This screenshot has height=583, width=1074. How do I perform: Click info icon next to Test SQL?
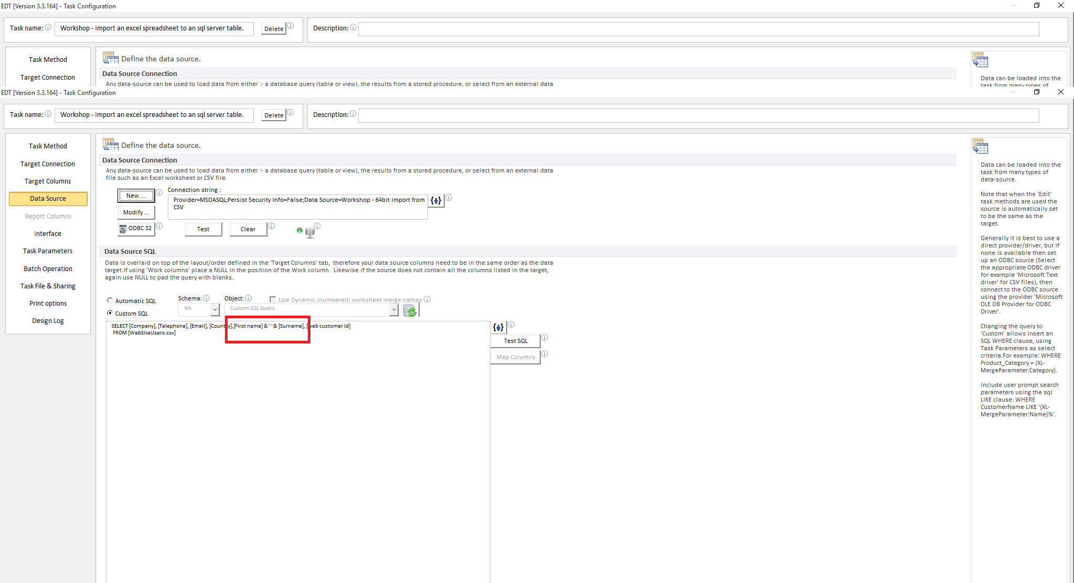[544, 338]
